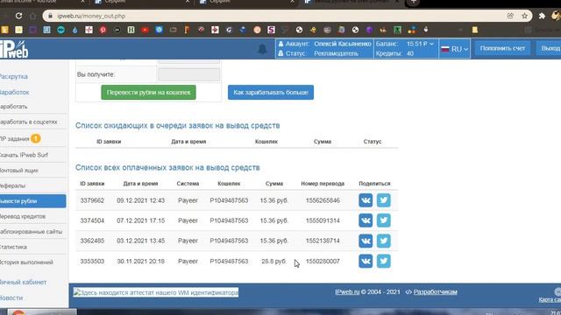Screen dimensions: 561x315
Task: Click the browser home icon
Action: click(x=33, y=16)
